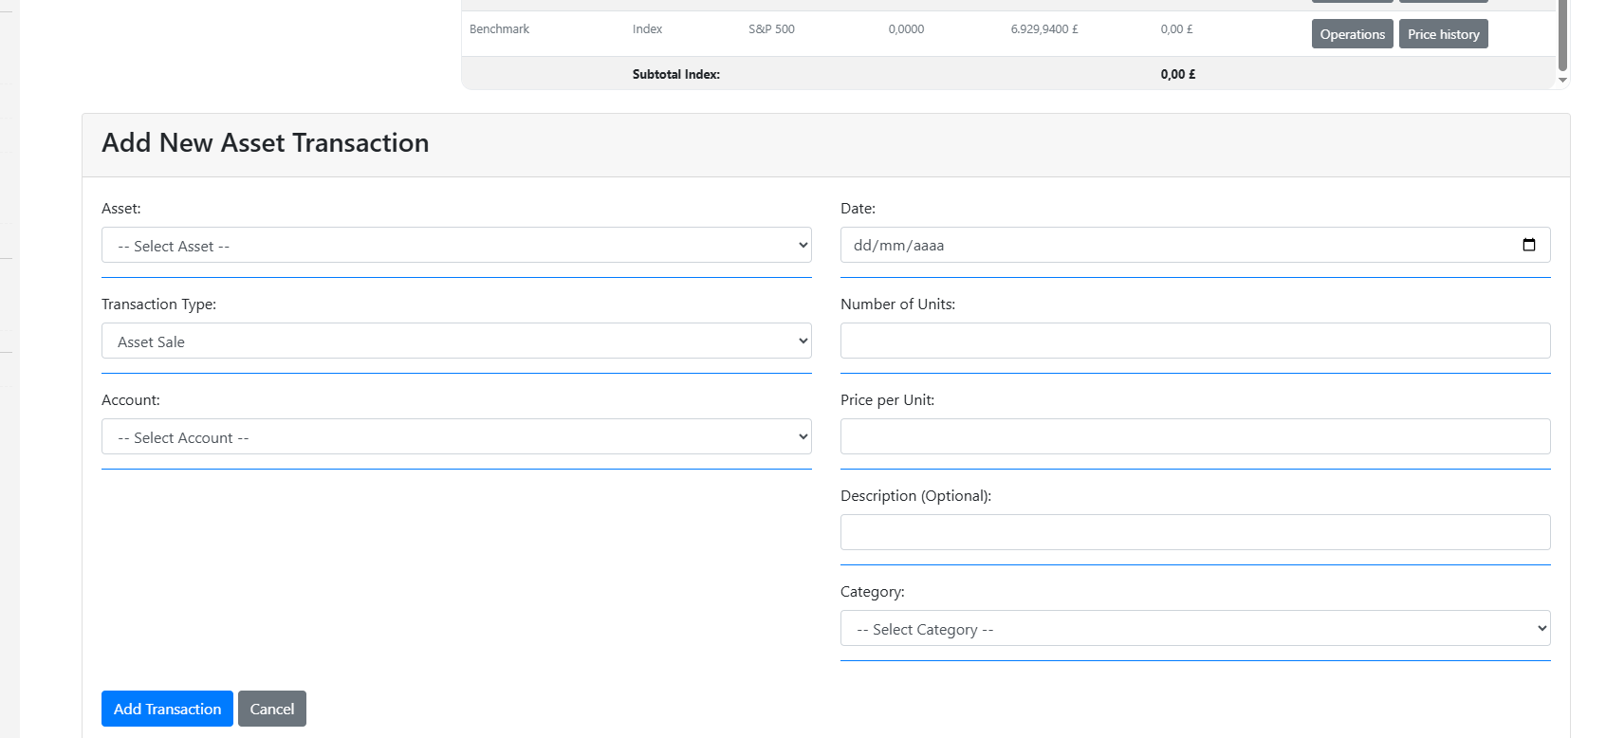The image size is (1606, 738).
Task: Open Operations for the Benchmark row
Action: [x=1352, y=34]
